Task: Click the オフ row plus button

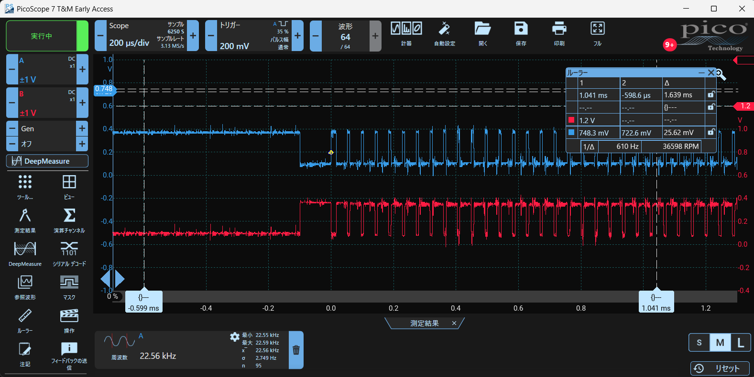Action: click(x=82, y=143)
